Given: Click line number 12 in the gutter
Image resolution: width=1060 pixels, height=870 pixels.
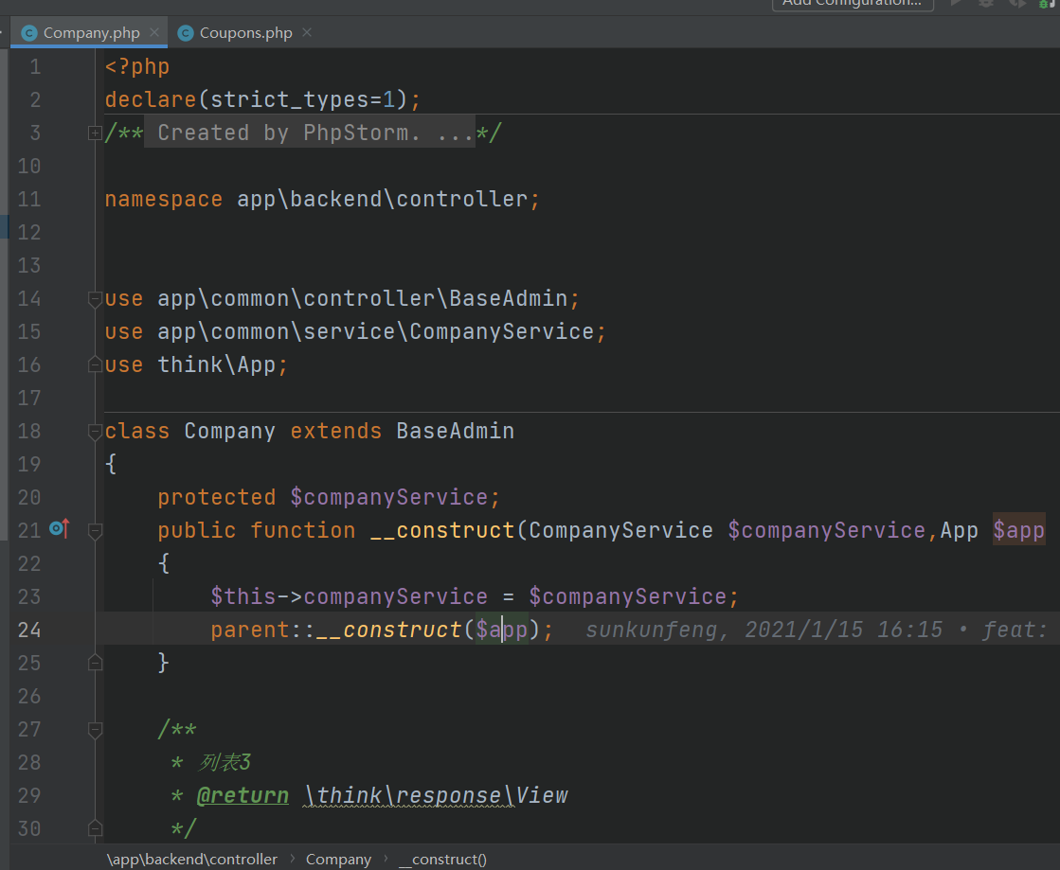Looking at the screenshot, I should (x=29, y=232).
